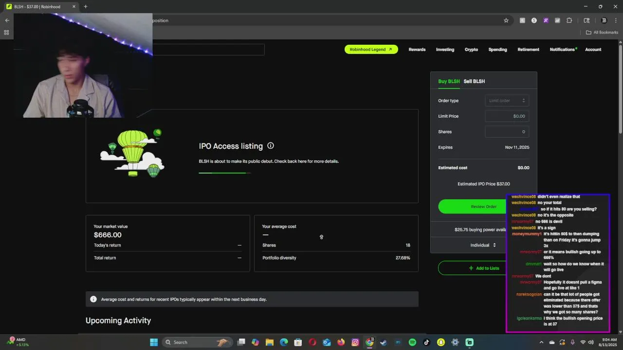
Task: Open the purple R browser extension
Action: (x=546, y=20)
